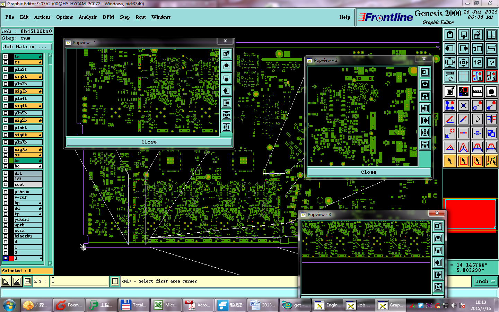
Task: Click the Home view icon in the pan toolbar
Action: coord(477,35)
